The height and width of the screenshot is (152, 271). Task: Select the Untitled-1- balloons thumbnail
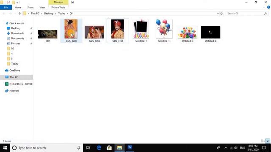pos(164,29)
